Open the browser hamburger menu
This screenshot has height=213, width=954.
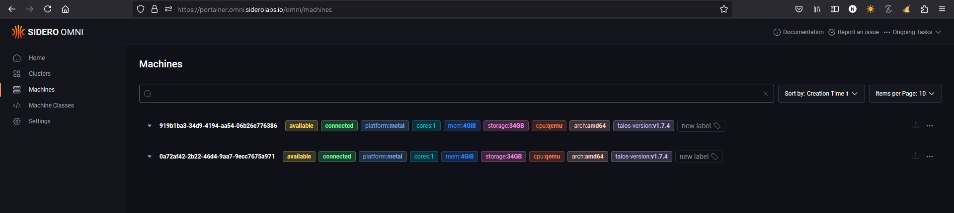click(x=942, y=9)
